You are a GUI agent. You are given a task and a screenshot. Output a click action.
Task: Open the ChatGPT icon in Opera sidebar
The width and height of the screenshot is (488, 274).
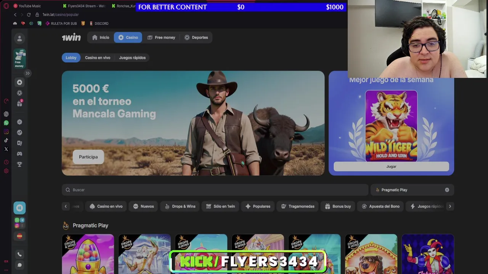coord(6,114)
